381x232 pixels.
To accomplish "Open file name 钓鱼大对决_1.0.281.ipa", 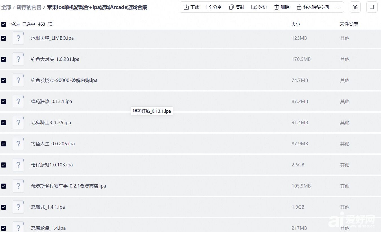I will click(55, 59).
